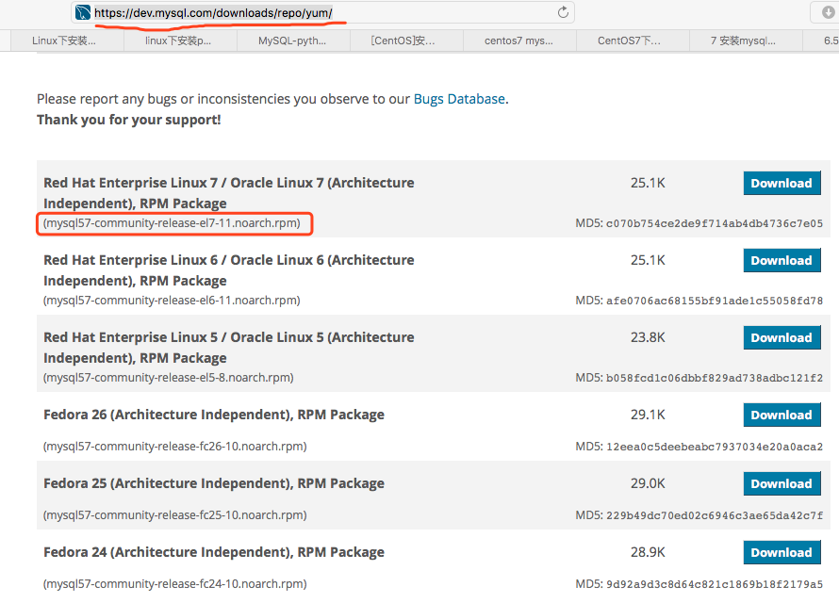
Task: Switch to the 'Linux下安装' first tab
Action: point(64,41)
